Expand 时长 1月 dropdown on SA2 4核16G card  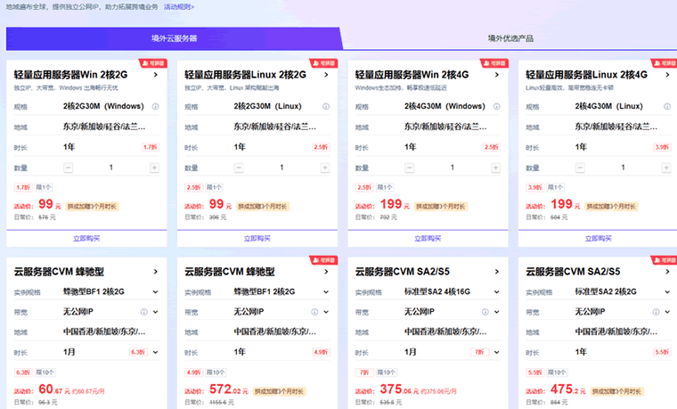click(x=496, y=352)
